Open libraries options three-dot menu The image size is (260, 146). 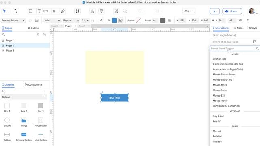(x=44, y=91)
